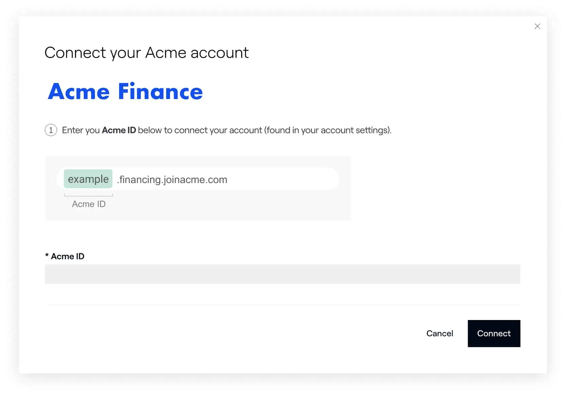The width and height of the screenshot is (566, 395).
Task: Click the gray "Acme ID" caption under example
Action: (x=89, y=204)
